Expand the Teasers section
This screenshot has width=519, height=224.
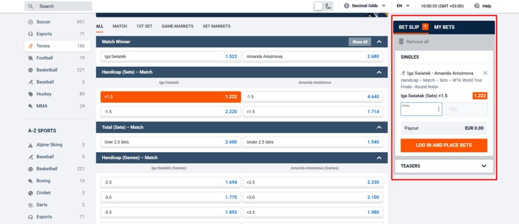pyautogui.click(x=443, y=166)
